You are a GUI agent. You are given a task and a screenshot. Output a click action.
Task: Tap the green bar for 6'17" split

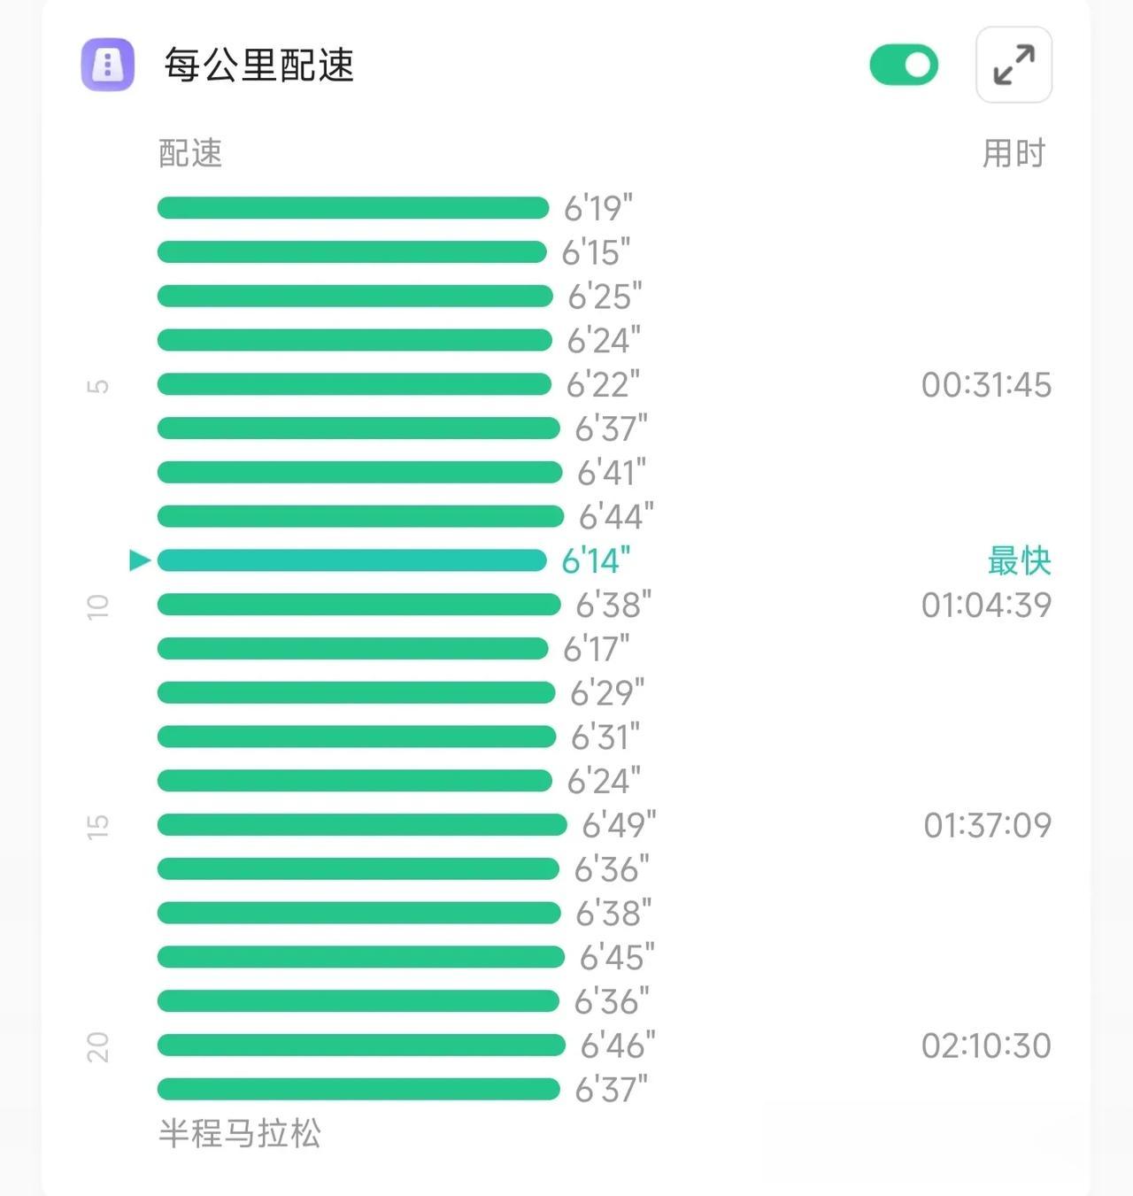click(353, 649)
